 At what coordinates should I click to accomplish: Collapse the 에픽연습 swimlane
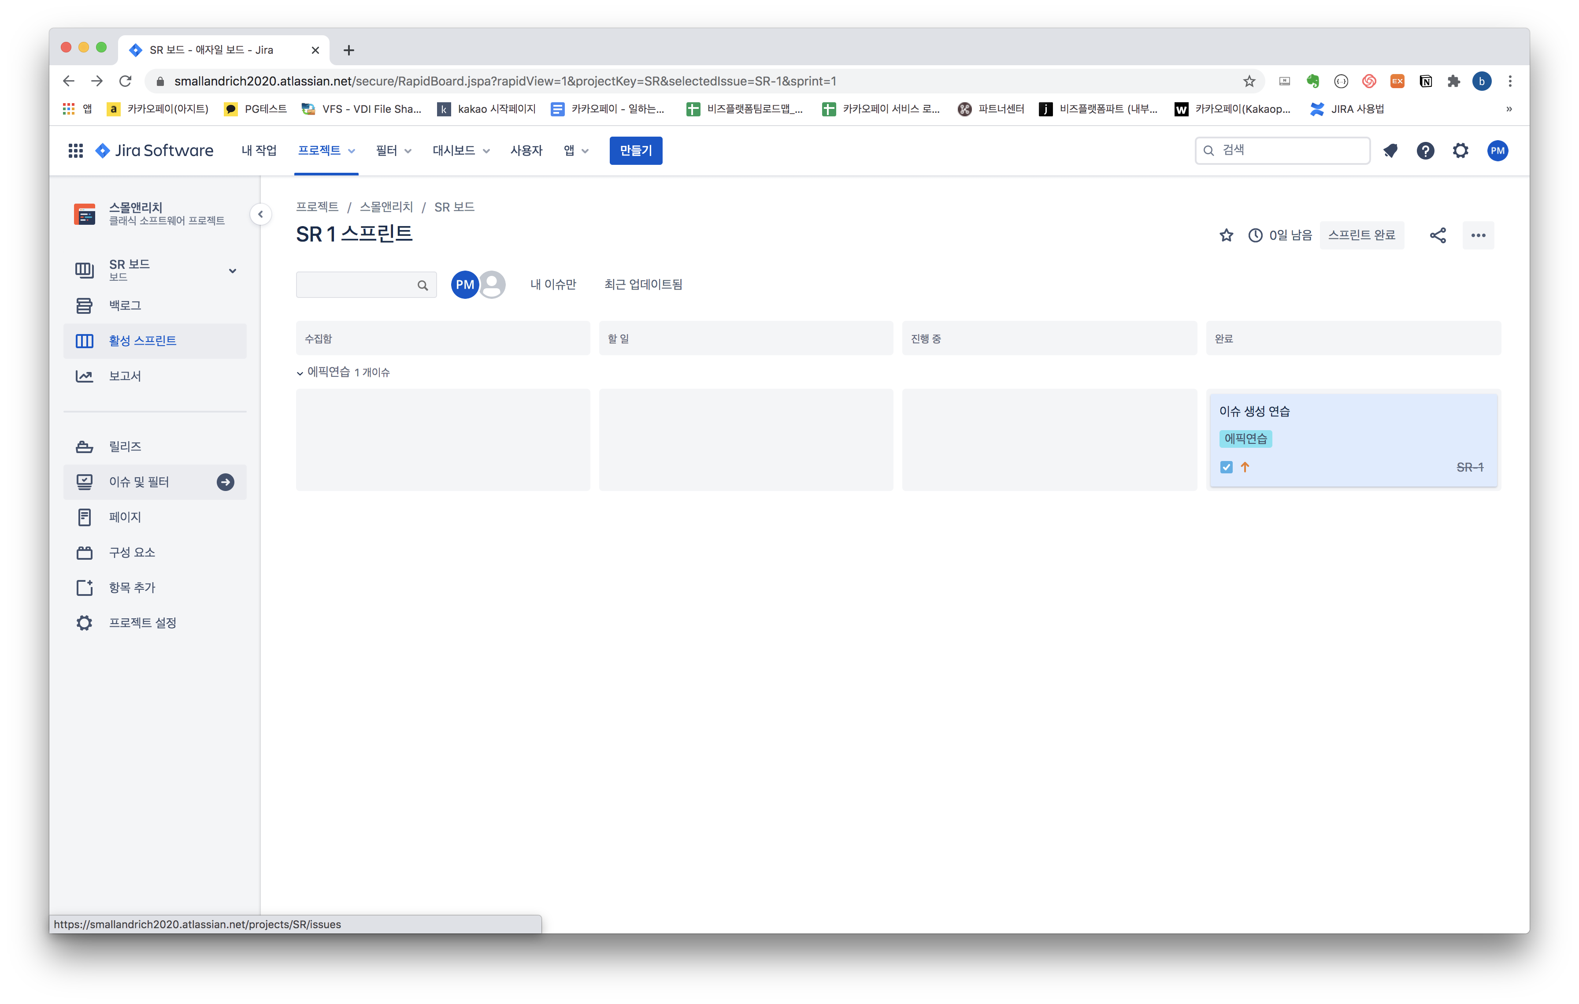tap(300, 373)
